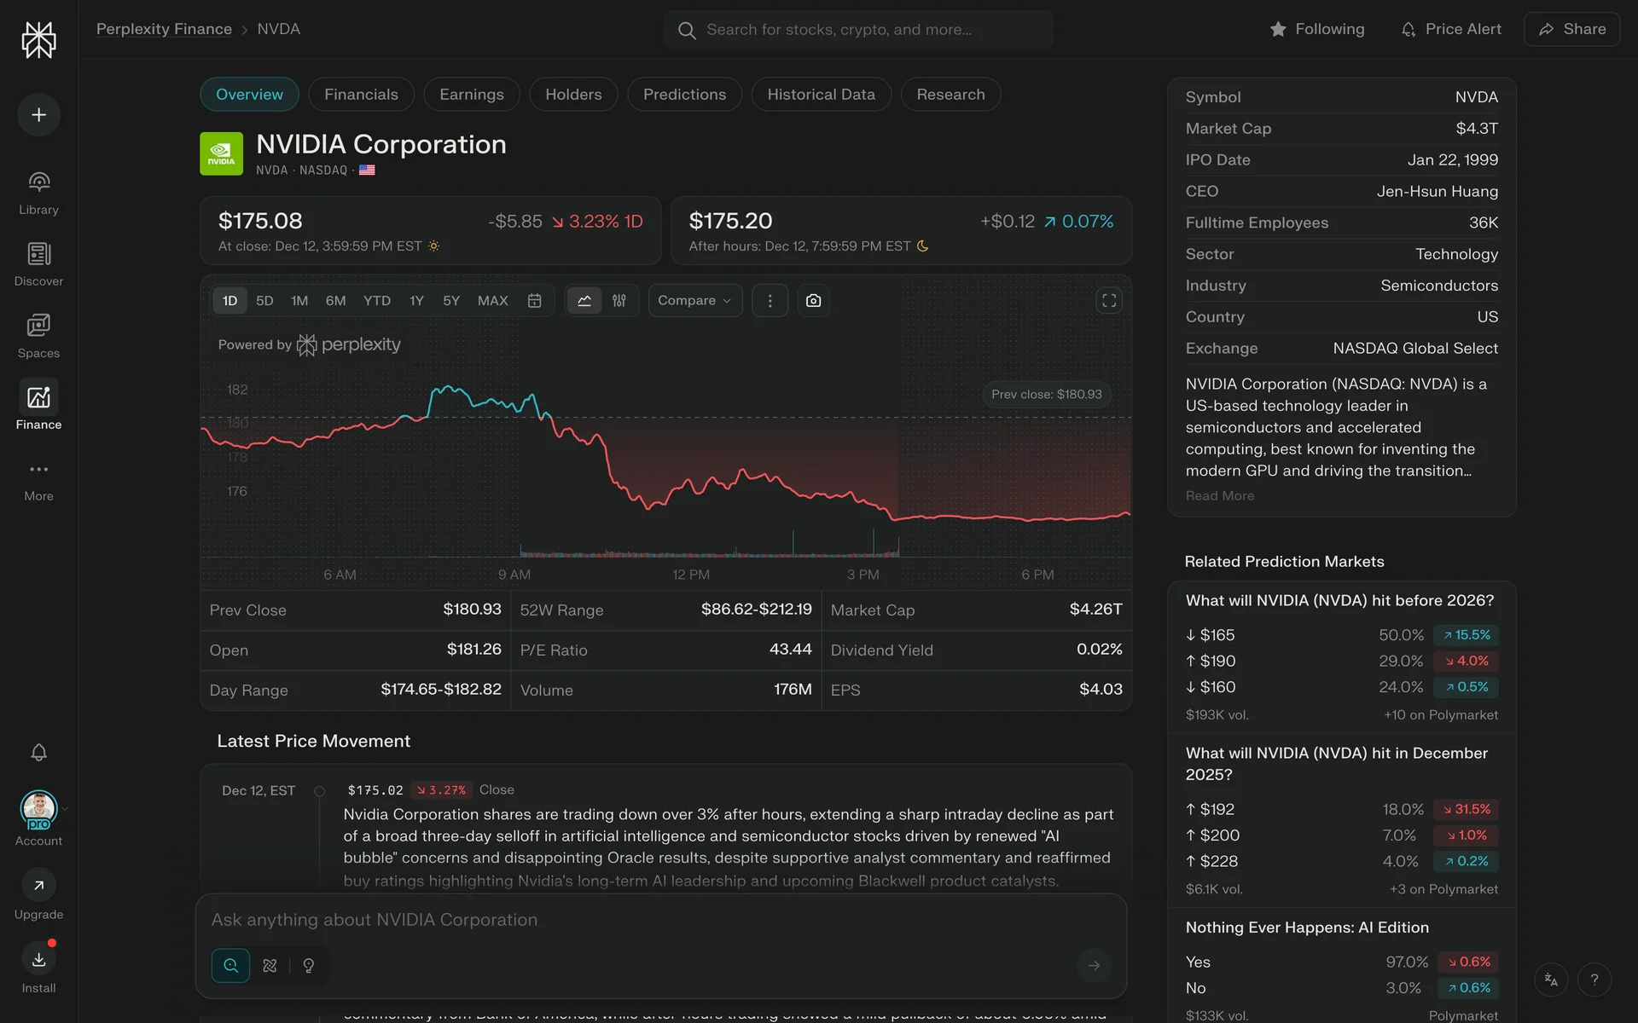Screen dimensions: 1638x1023
Task: Create new thread with plus button
Action: click(38, 115)
